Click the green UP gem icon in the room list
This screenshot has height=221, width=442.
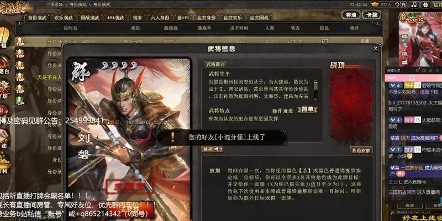(x=20, y=101)
